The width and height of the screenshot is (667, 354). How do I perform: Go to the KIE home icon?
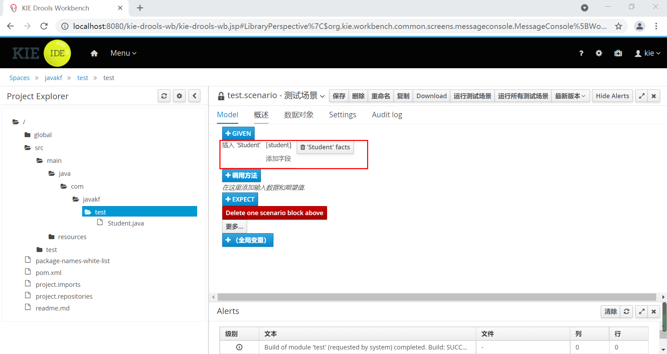[x=94, y=53]
